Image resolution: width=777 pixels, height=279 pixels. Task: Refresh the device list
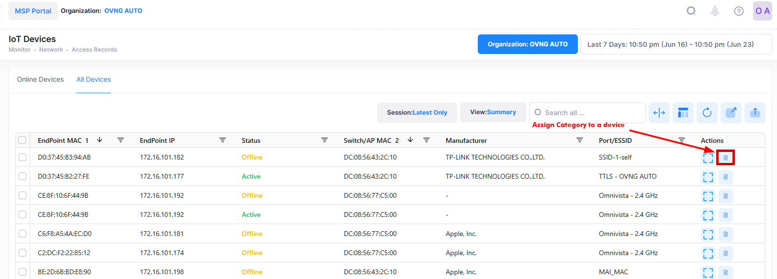(707, 113)
